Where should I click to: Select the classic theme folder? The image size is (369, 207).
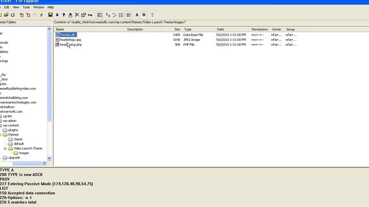tap(18, 139)
